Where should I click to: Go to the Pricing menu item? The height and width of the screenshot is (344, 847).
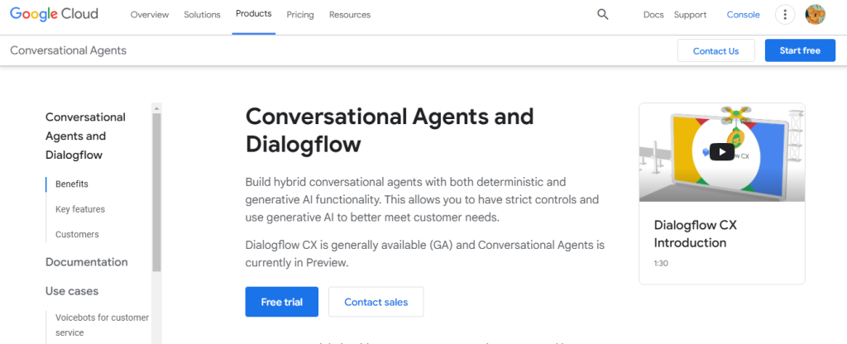coord(300,15)
